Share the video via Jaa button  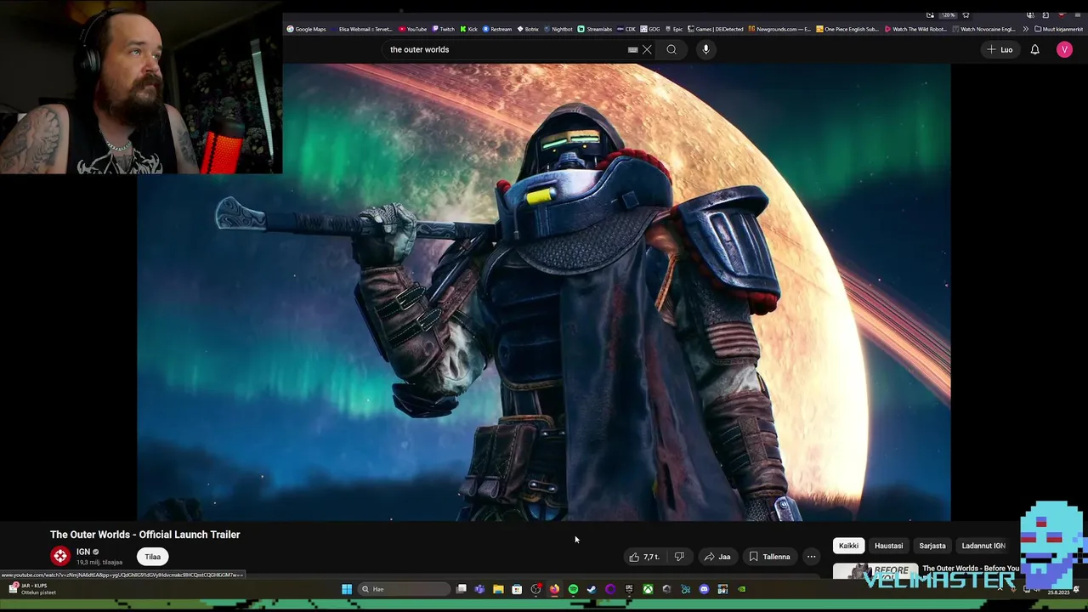pyautogui.click(x=717, y=557)
